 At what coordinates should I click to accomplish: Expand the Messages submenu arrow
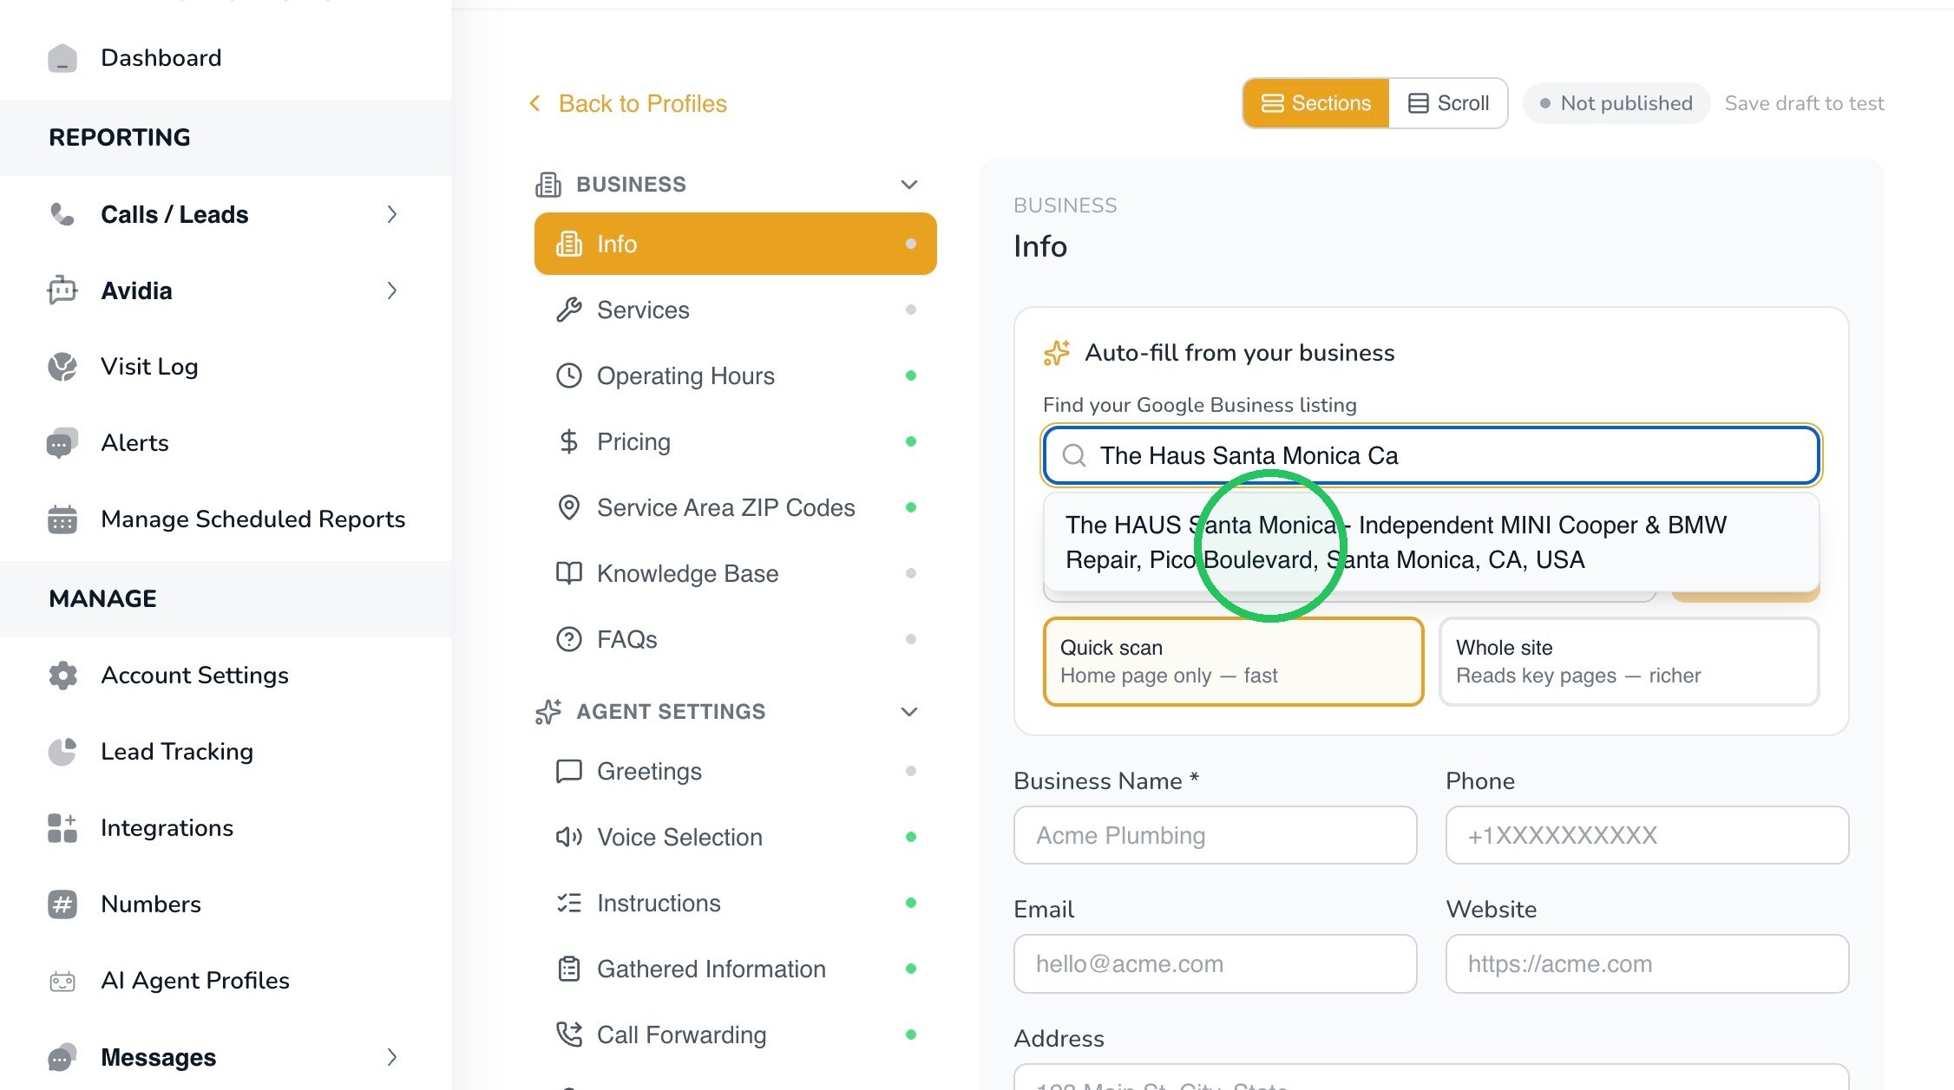pyautogui.click(x=392, y=1057)
